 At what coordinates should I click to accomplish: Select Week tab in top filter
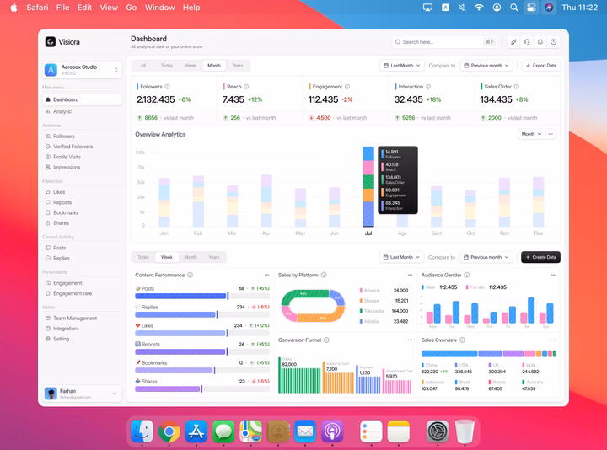(191, 66)
